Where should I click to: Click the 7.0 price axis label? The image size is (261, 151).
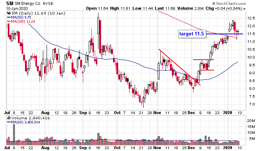coord(252,104)
